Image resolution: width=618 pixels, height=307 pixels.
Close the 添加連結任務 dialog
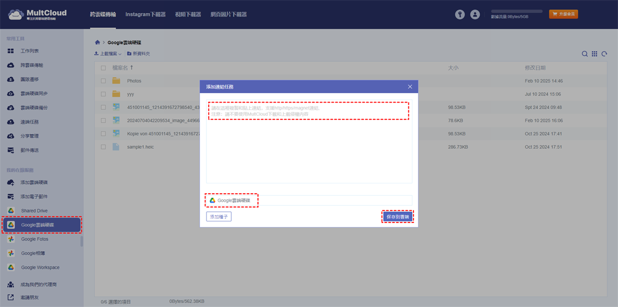click(x=410, y=87)
